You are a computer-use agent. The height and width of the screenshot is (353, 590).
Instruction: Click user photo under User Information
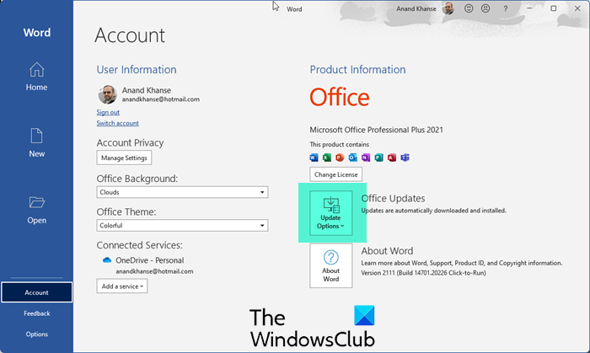pyautogui.click(x=108, y=94)
